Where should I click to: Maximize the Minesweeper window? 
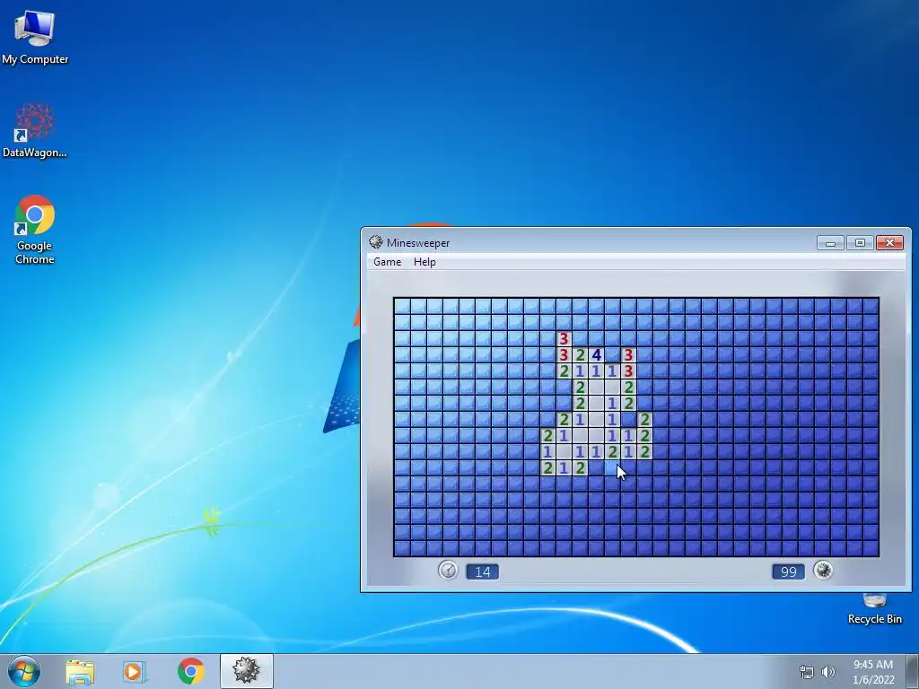860,242
